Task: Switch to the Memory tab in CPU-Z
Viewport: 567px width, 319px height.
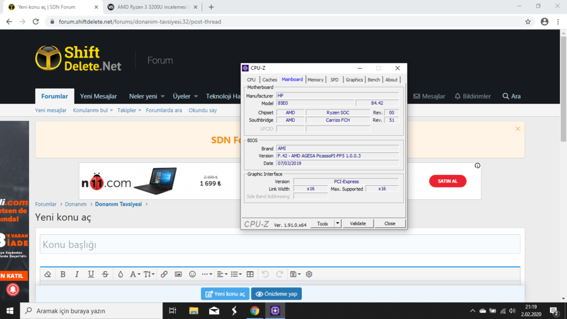Action: 316,80
